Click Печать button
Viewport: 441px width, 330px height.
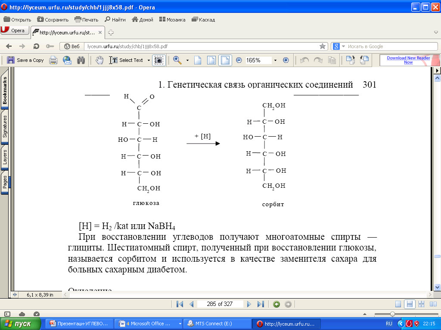tap(86, 20)
